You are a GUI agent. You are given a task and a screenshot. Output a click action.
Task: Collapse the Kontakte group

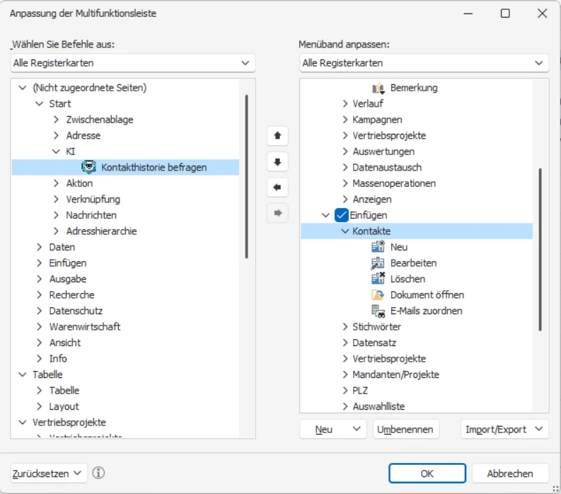pyautogui.click(x=345, y=231)
